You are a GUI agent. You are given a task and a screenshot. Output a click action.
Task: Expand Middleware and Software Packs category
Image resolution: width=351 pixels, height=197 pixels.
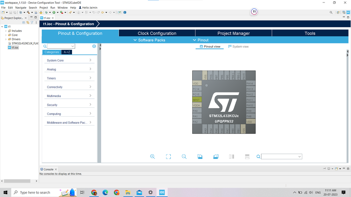[69, 122]
